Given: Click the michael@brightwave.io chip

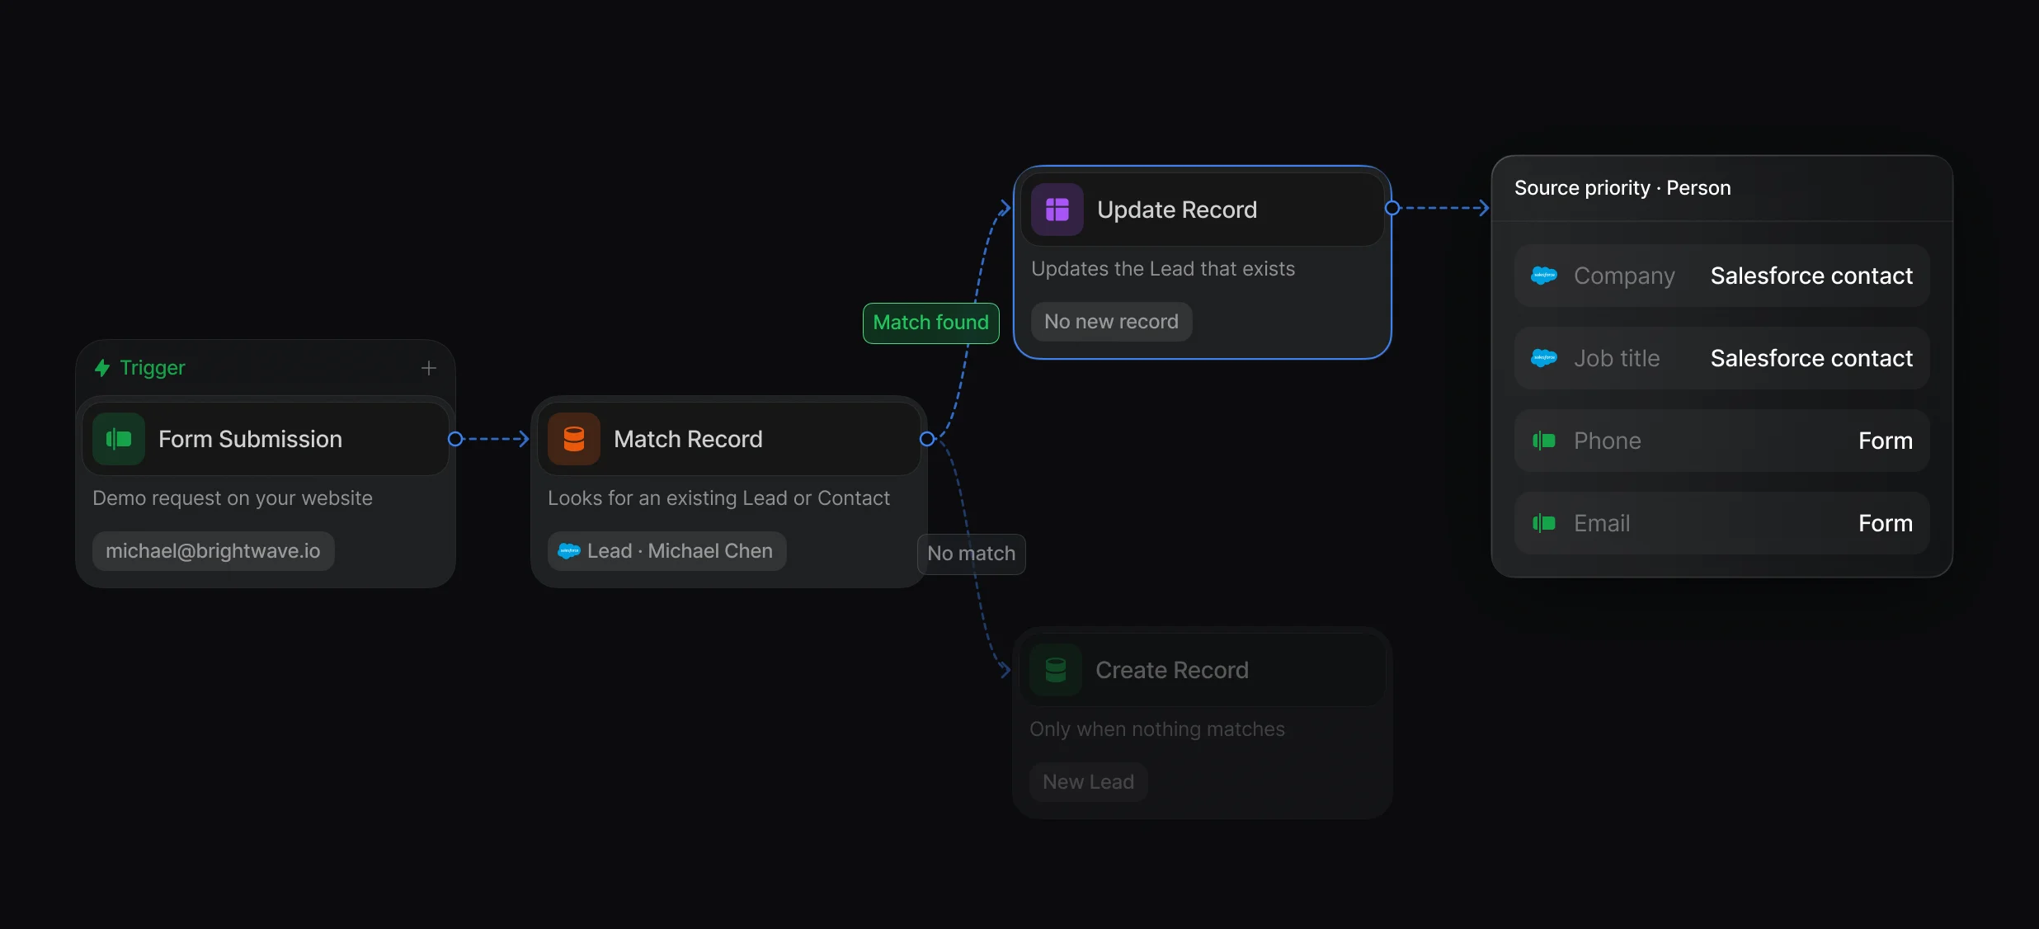Looking at the screenshot, I should 213,551.
